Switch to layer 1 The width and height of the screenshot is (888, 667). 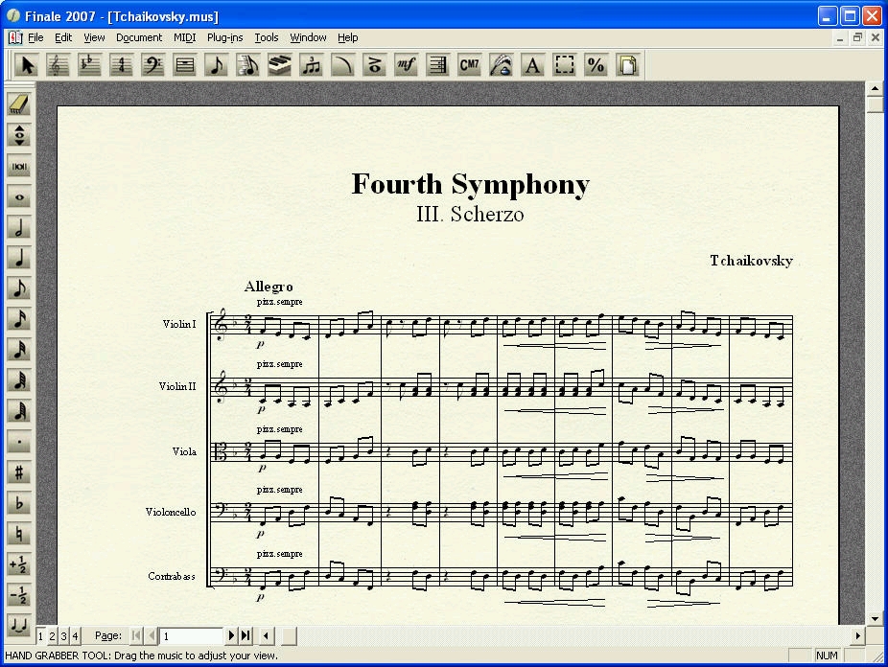[x=41, y=636]
